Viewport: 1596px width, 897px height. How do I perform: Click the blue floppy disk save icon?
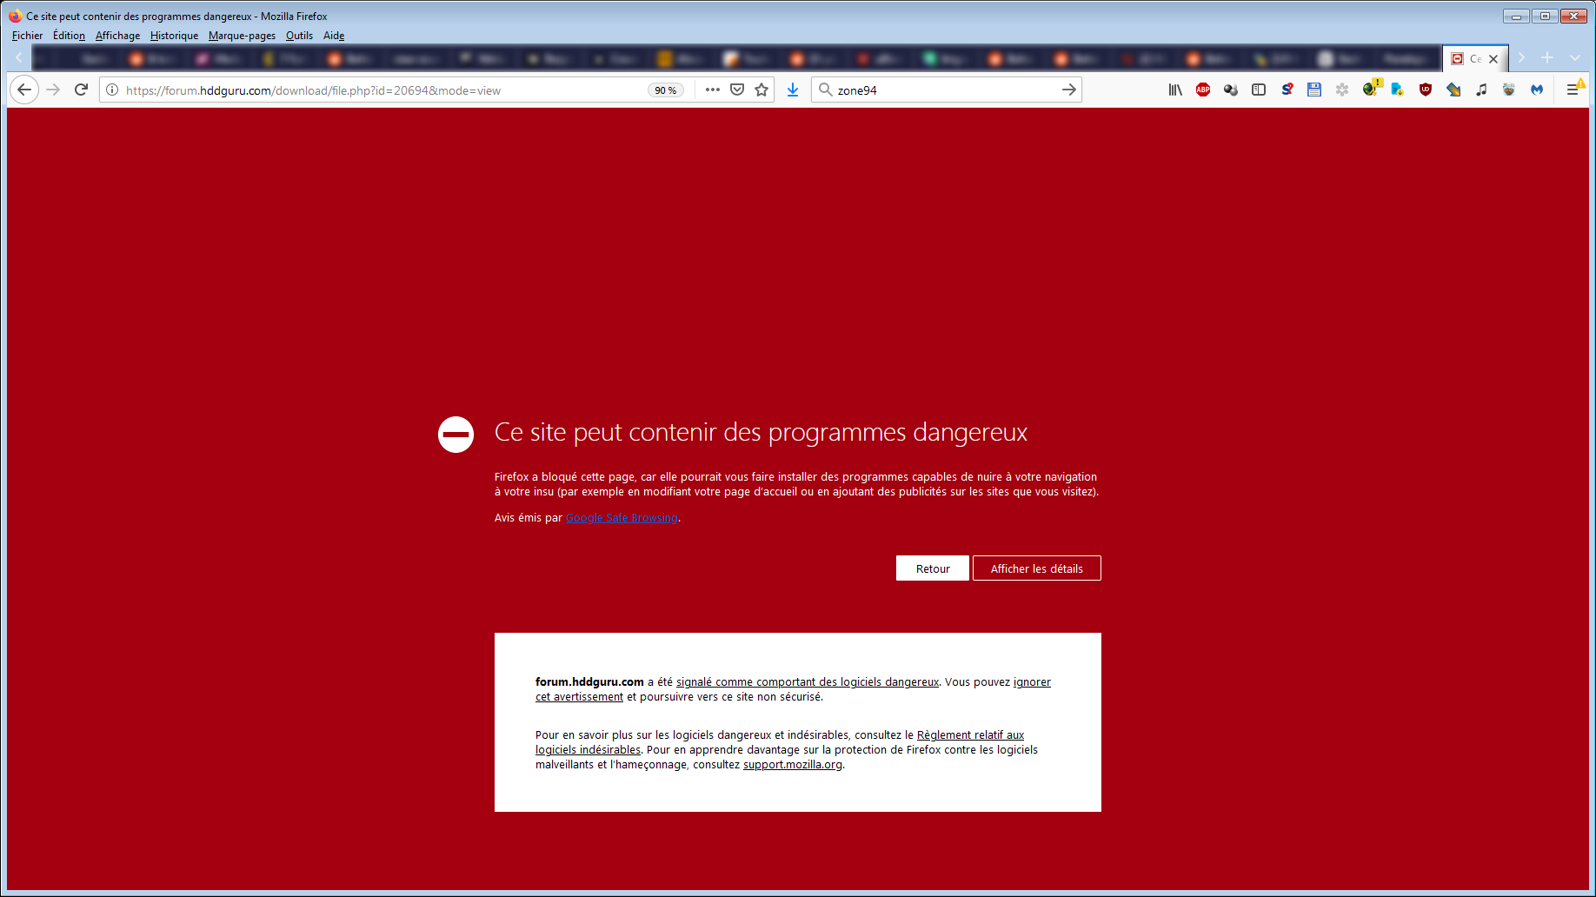pyautogui.click(x=1314, y=90)
